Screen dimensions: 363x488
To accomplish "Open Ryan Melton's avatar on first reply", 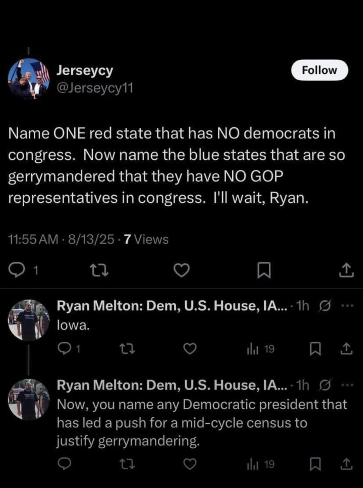I will [29, 320].
